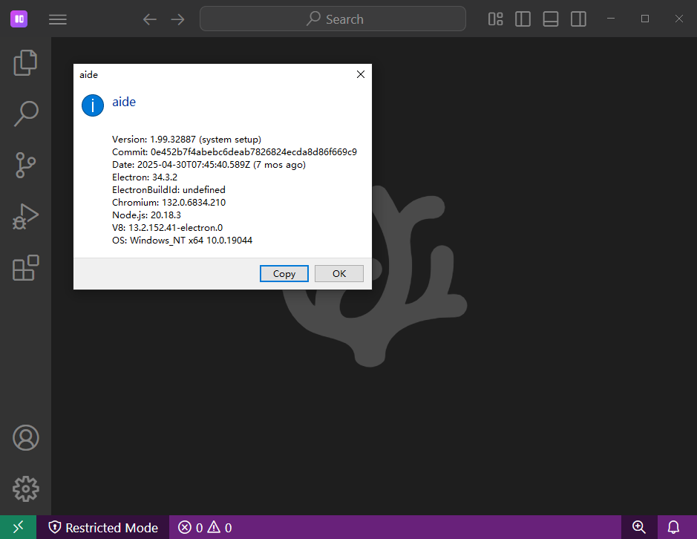Screen dimensions: 697x539
Task: Open the remote window indicator
Action: click(x=18, y=527)
